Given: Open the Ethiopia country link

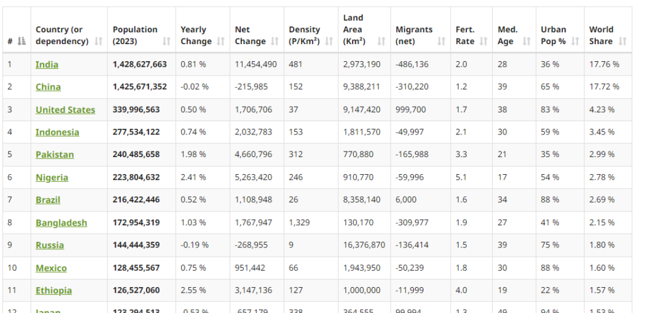Looking at the screenshot, I should [54, 290].
